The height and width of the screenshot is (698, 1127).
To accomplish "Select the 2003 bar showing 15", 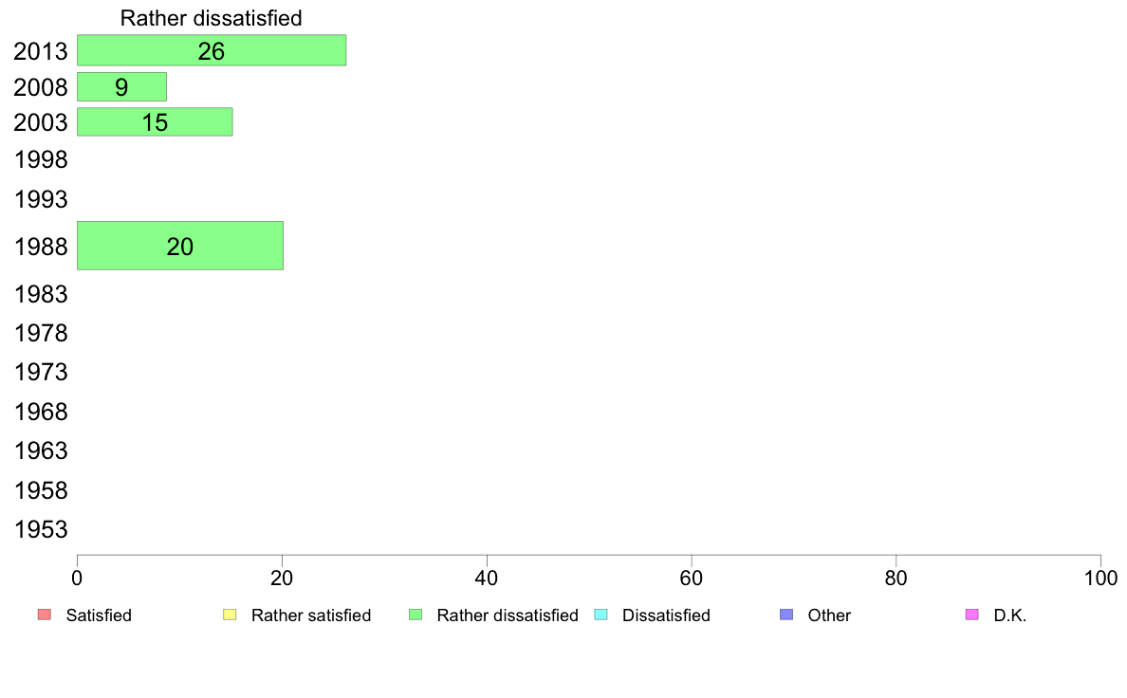I will (x=155, y=122).
